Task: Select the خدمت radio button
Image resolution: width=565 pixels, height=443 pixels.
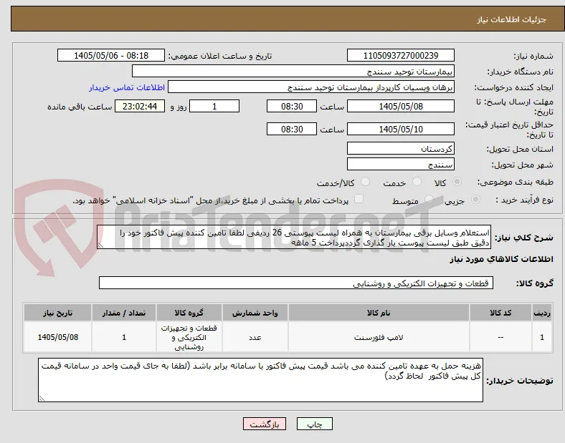Action: point(417,182)
